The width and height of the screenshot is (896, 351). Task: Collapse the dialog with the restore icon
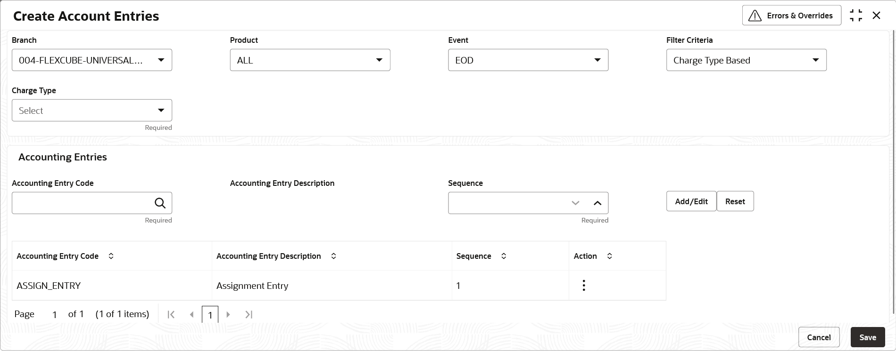pos(856,16)
